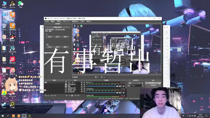Open the 帮助(H) menu in OBS
The height and width of the screenshot is (118, 210).
point(89,22)
